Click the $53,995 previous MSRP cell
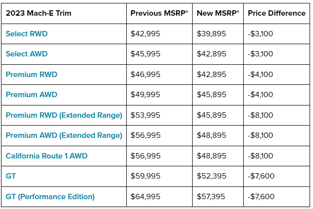This screenshot has width=313, height=209. point(145,115)
